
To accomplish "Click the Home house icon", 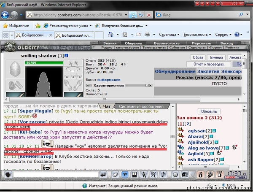I will (110, 35).
